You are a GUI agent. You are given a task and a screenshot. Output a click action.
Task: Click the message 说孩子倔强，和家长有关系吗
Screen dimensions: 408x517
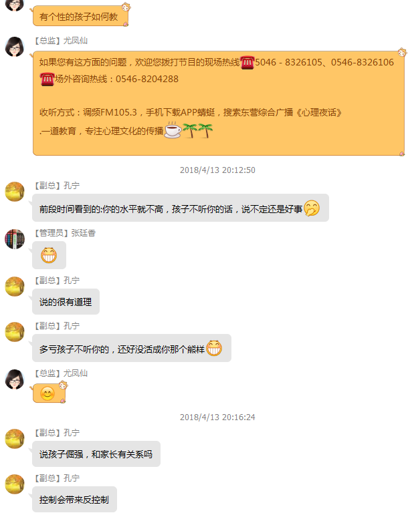click(x=96, y=454)
